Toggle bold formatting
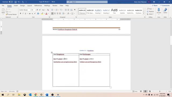Screen dimensions: 172x97 (20, 13)
